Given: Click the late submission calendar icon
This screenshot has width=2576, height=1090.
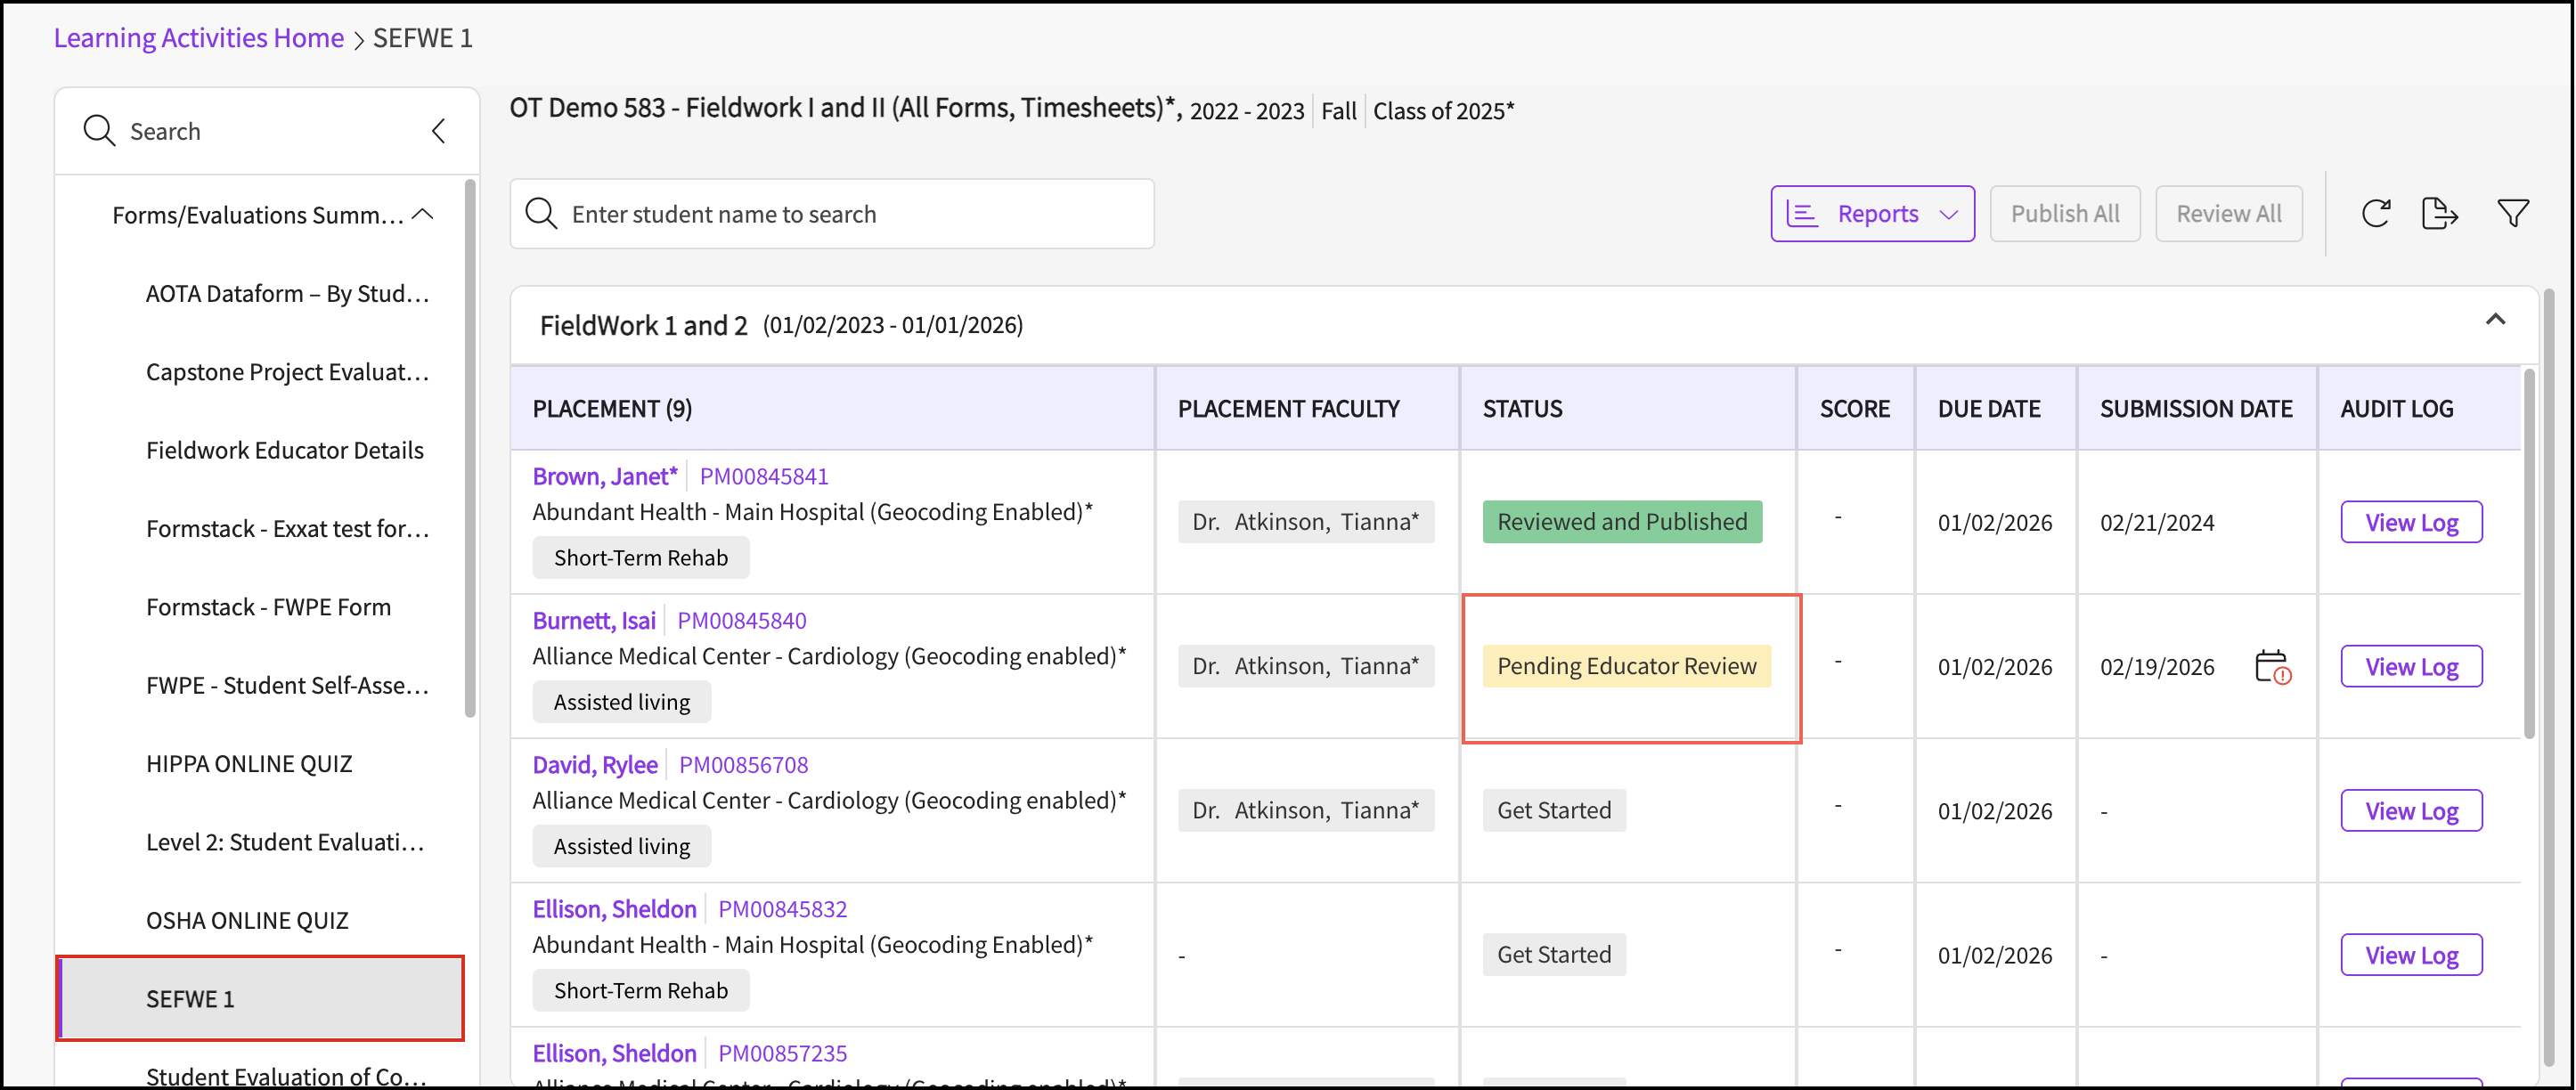Looking at the screenshot, I should [2272, 666].
